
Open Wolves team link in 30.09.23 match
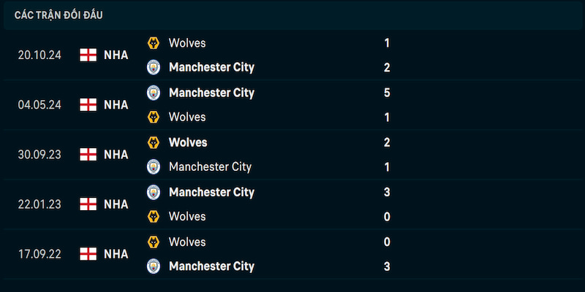pyautogui.click(x=188, y=142)
